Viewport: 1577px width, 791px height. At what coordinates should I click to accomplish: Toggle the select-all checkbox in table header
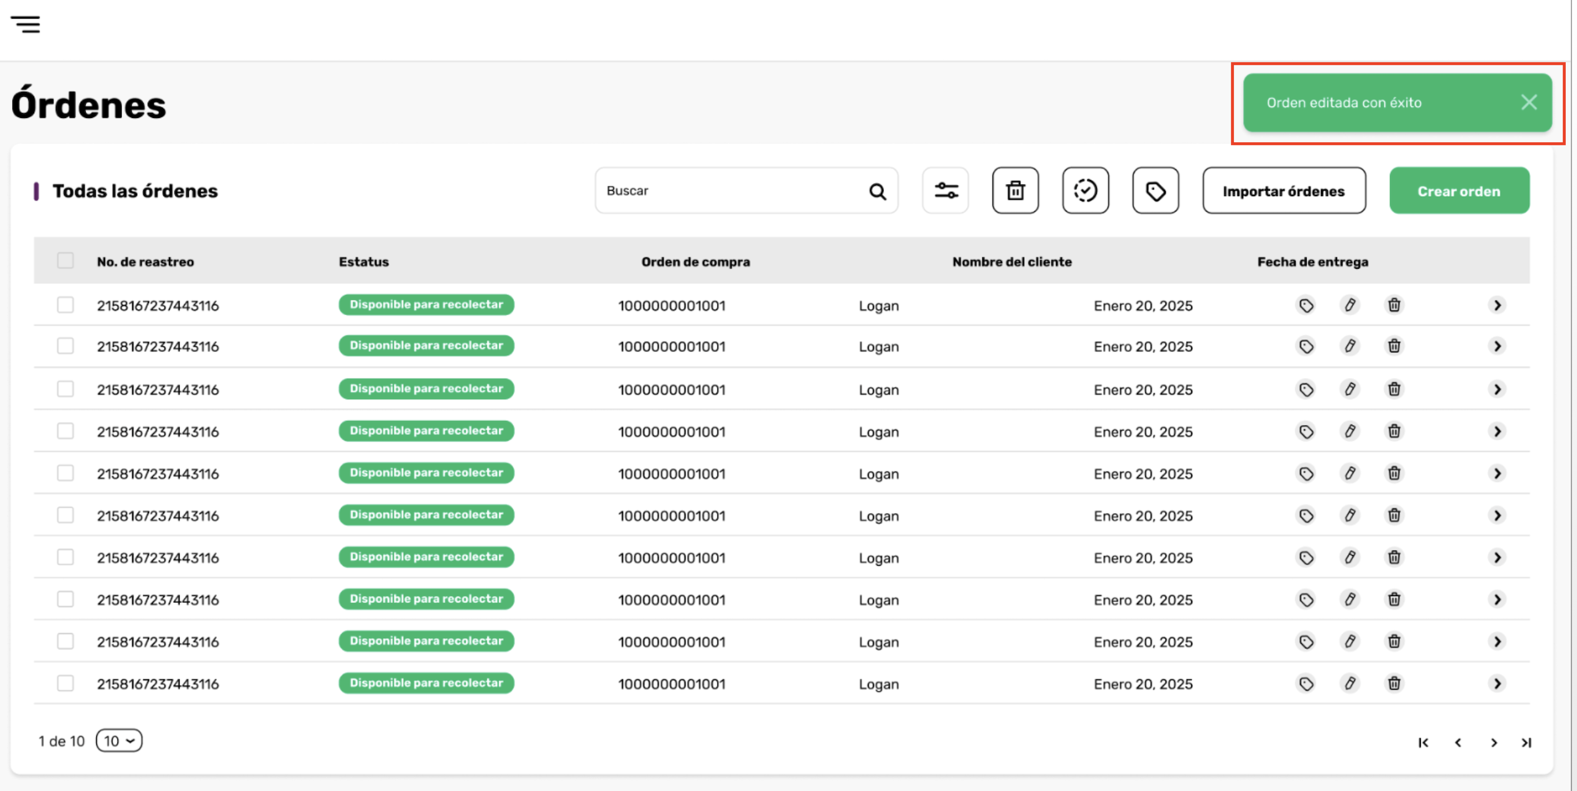coord(65,261)
